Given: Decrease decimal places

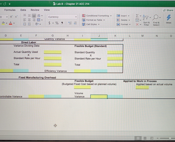Looking at the screenshot, I should coord(75,23).
